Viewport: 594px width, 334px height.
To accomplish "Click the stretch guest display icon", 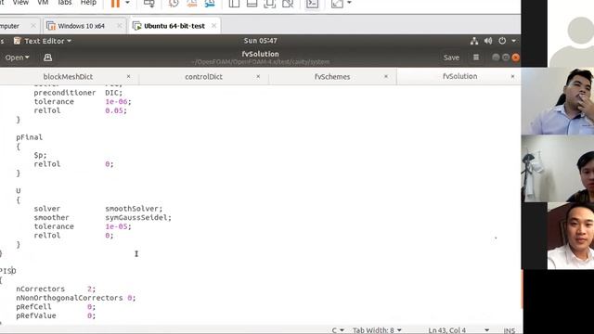I will pyautogui.click(x=337, y=4).
